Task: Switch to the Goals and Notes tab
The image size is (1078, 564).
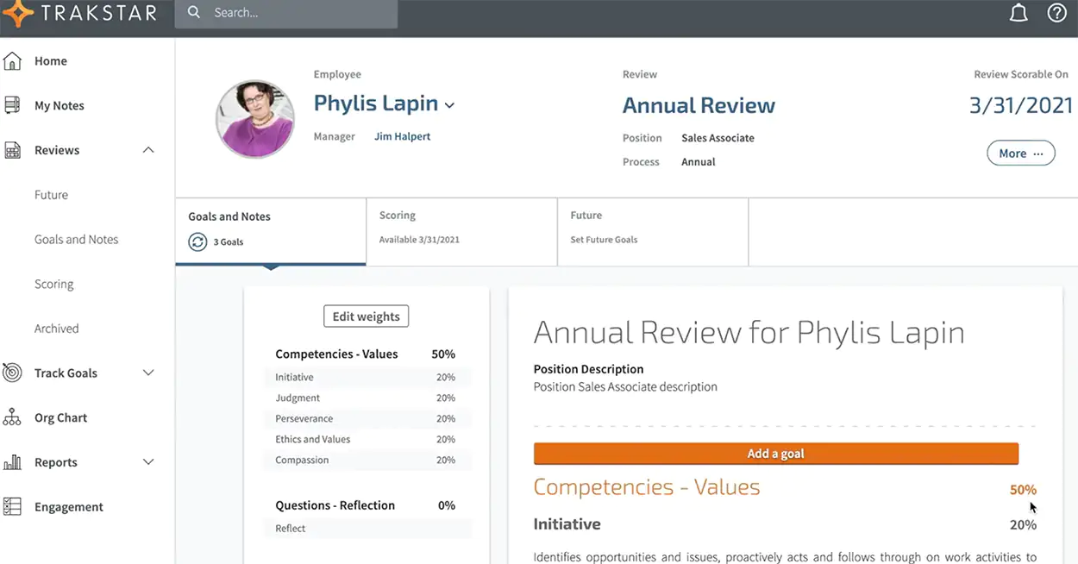Action: pyautogui.click(x=271, y=231)
